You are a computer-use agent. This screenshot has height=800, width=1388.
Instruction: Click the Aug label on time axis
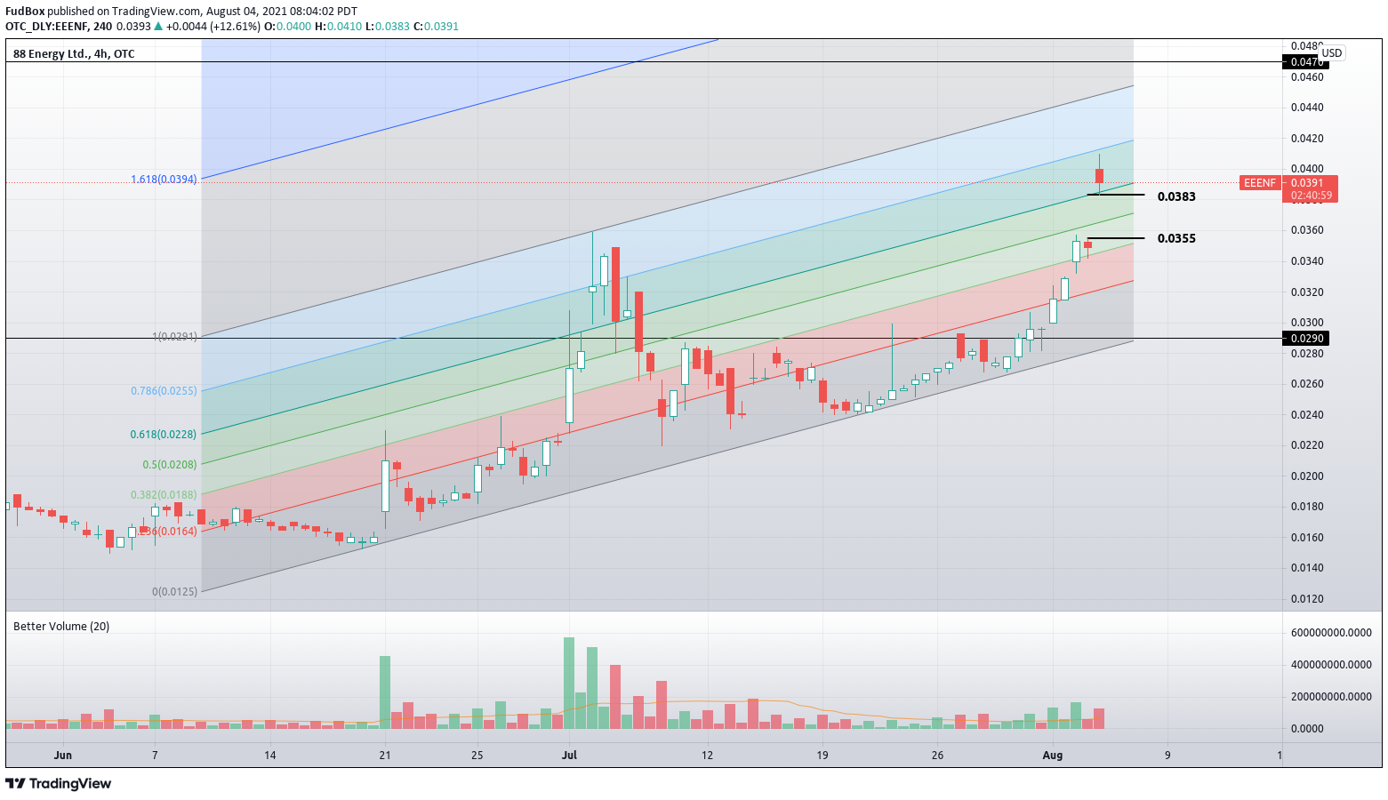(1053, 756)
